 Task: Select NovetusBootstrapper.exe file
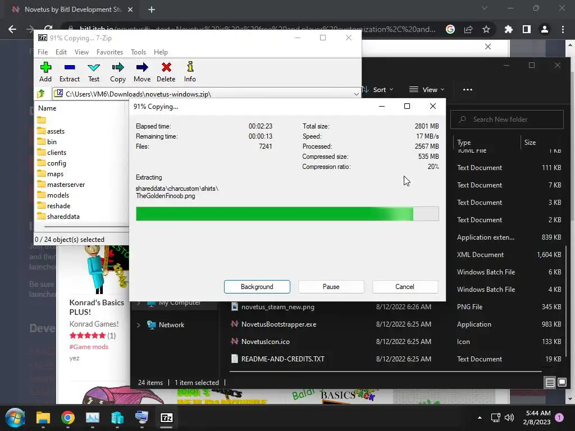pos(273,324)
